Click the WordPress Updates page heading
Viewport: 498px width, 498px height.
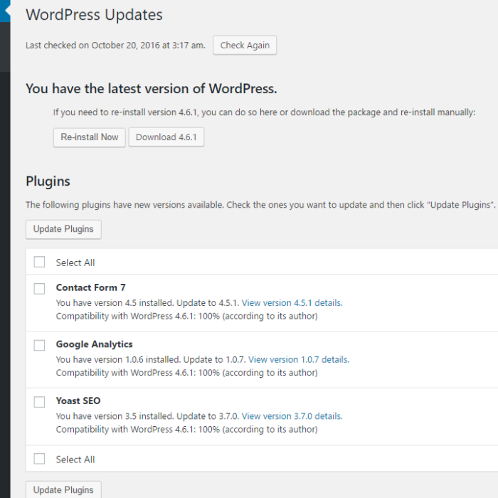(x=94, y=15)
